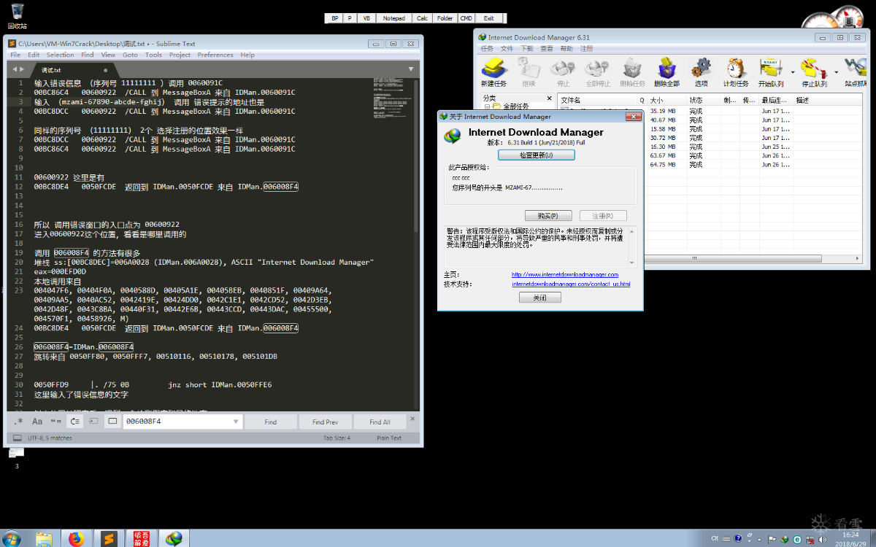Click CMD button in top launcher bar
This screenshot has height=547, width=876.
click(x=466, y=18)
